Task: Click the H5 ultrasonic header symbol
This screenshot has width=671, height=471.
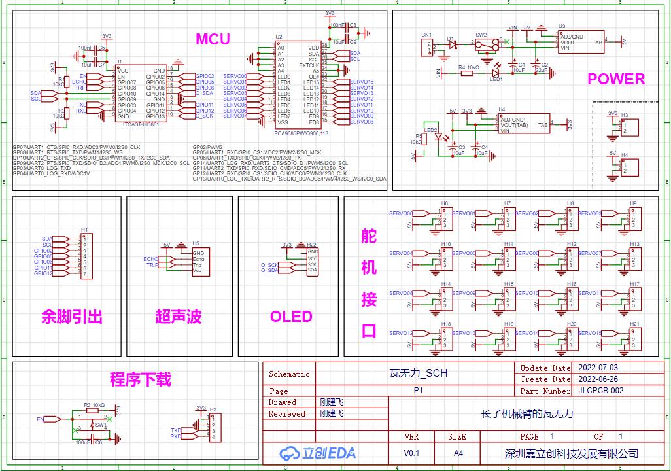Action: click(201, 262)
